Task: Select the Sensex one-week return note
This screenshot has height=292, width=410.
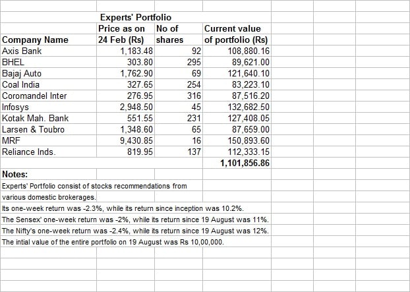Action: pos(135,219)
